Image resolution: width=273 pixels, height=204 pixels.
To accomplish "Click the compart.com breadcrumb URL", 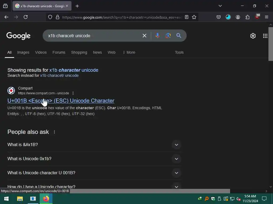I will click(43, 93).
